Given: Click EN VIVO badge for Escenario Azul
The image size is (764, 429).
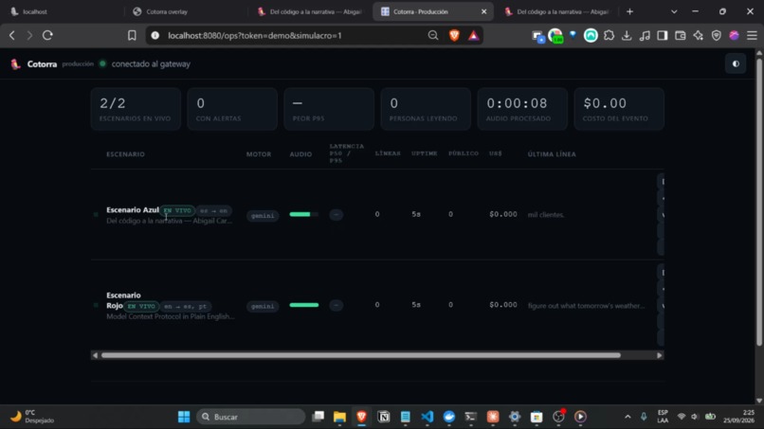Looking at the screenshot, I should 177,210.
